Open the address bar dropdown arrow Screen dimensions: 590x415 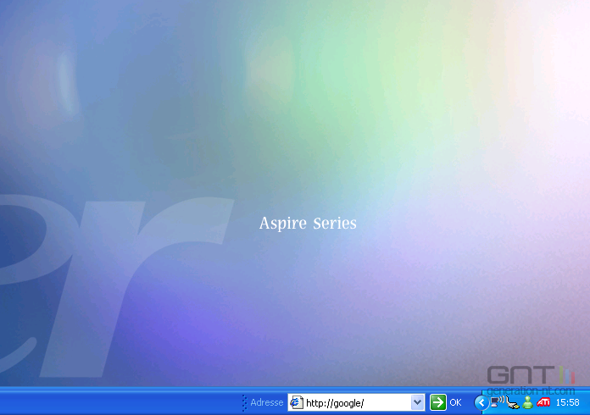tap(417, 402)
